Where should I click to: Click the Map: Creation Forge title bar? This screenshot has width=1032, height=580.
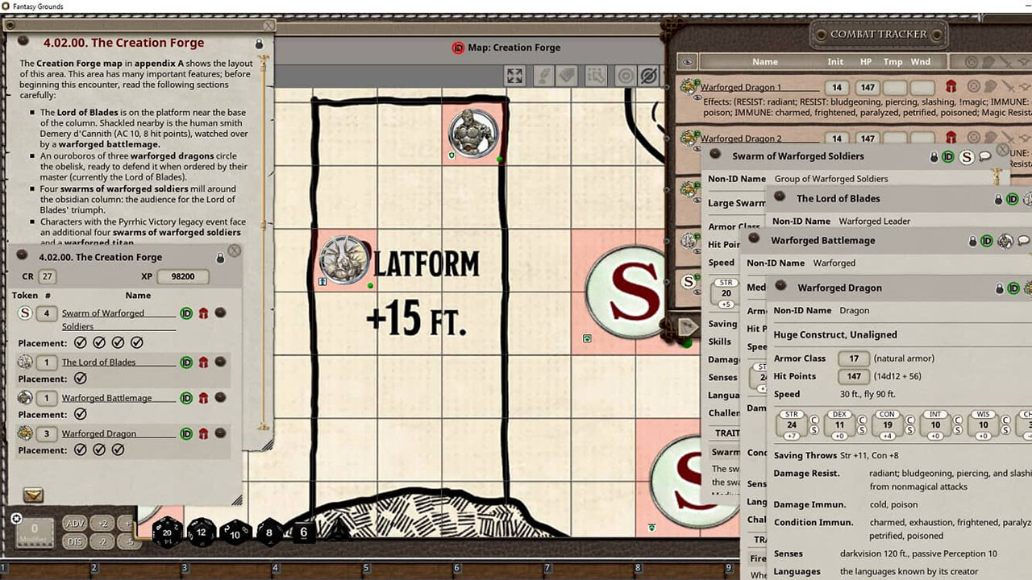514,48
